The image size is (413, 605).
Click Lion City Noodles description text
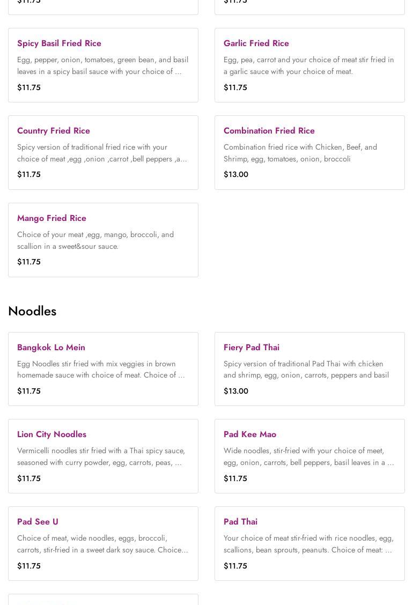[101, 456]
